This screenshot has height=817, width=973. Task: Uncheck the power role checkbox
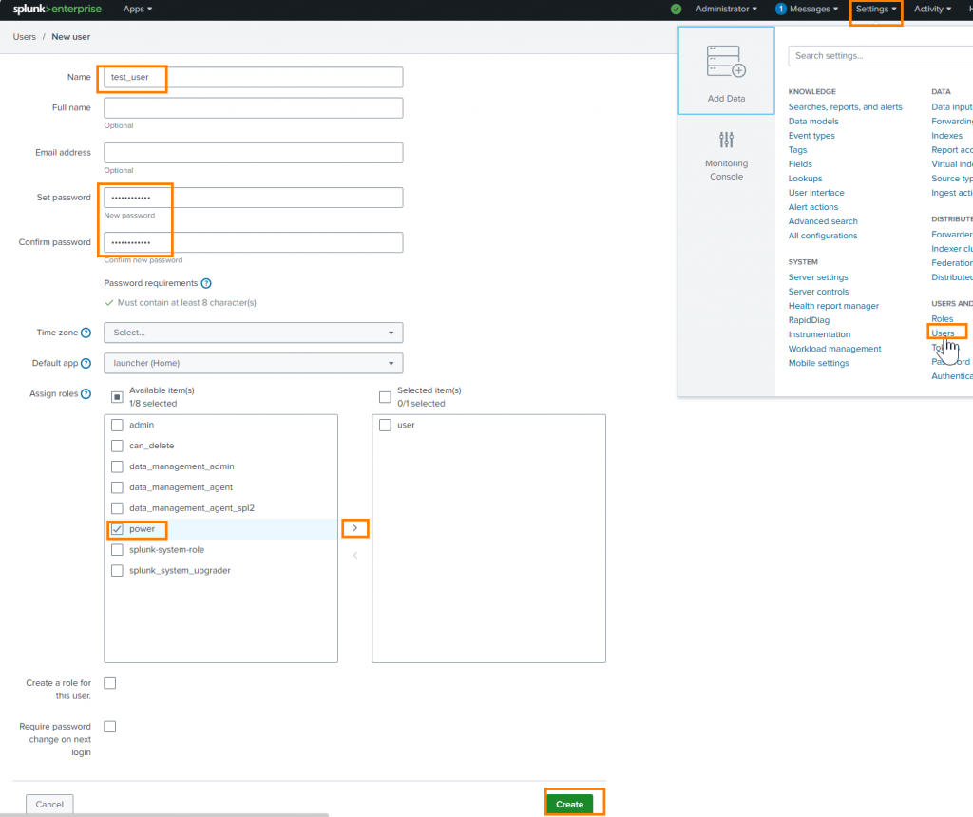117,529
